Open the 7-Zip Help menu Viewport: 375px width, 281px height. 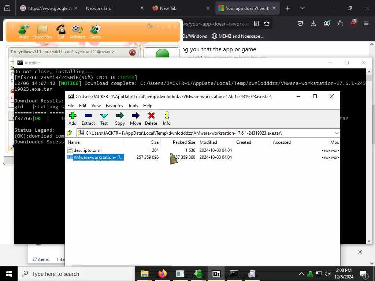point(148,106)
